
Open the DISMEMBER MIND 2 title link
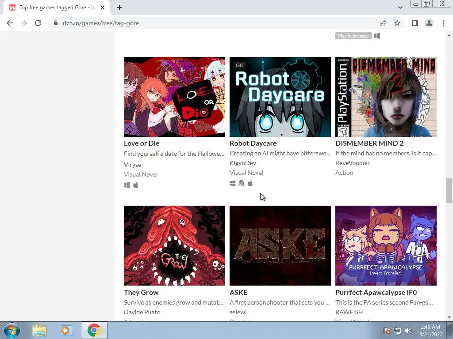369,143
